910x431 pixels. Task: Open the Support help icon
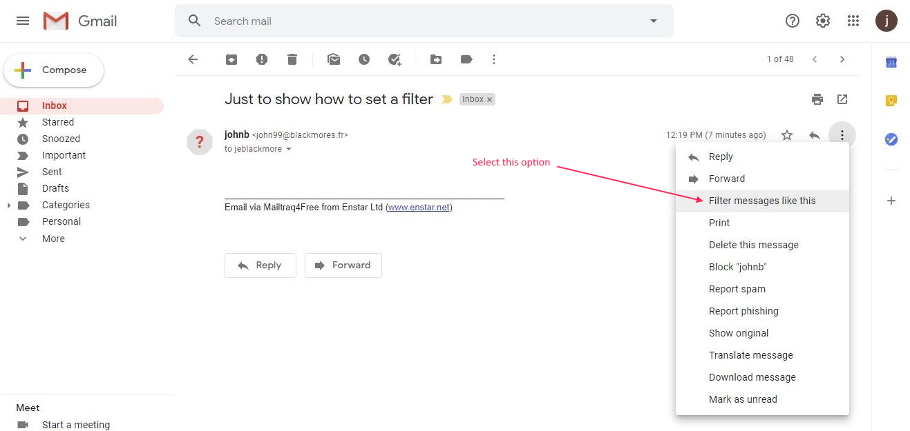(x=793, y=21)
